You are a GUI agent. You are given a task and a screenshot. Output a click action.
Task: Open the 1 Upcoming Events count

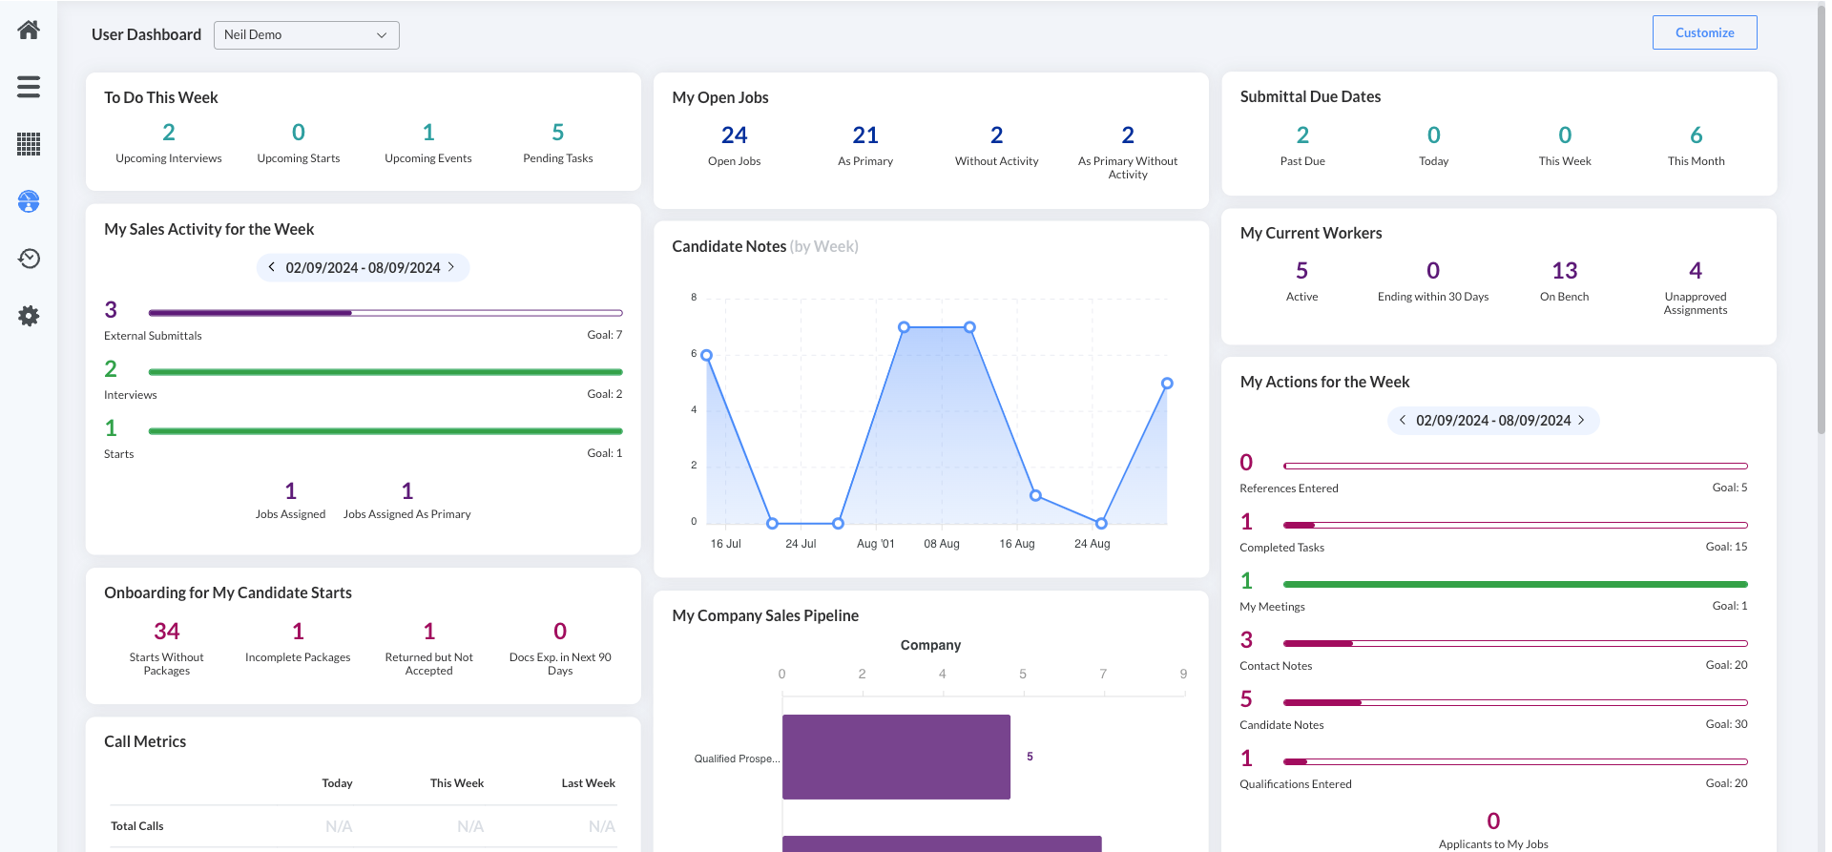(428, 133)
